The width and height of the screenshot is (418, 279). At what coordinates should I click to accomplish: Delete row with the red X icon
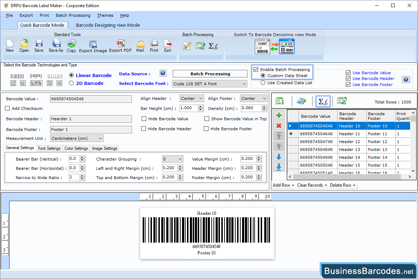pos(279,126)
